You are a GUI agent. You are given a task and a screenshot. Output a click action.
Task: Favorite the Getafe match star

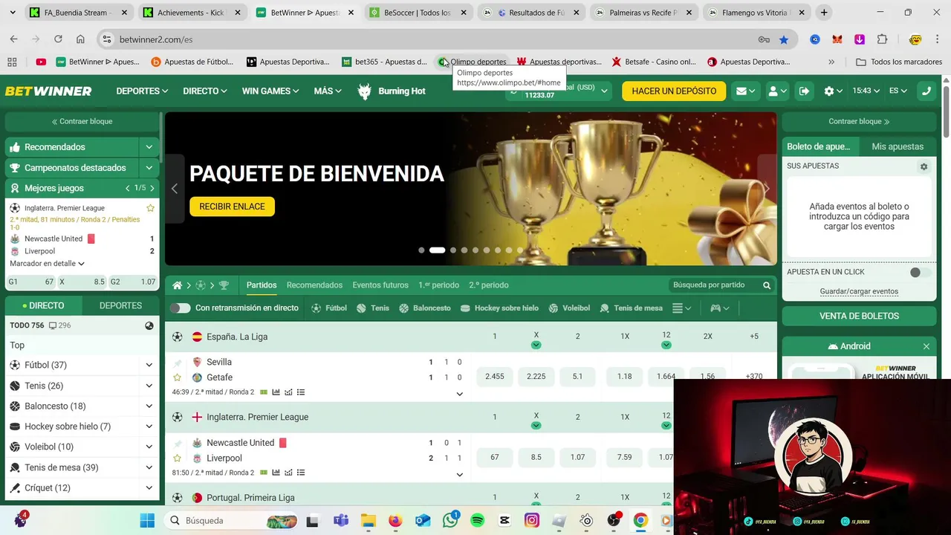[x=177, y=377]
